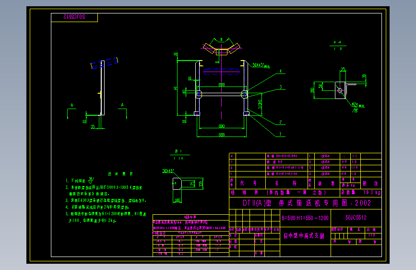Click technical note 2 referencing JB/T 5000.3-1998

pyautogui.click(x=104, y=191)
